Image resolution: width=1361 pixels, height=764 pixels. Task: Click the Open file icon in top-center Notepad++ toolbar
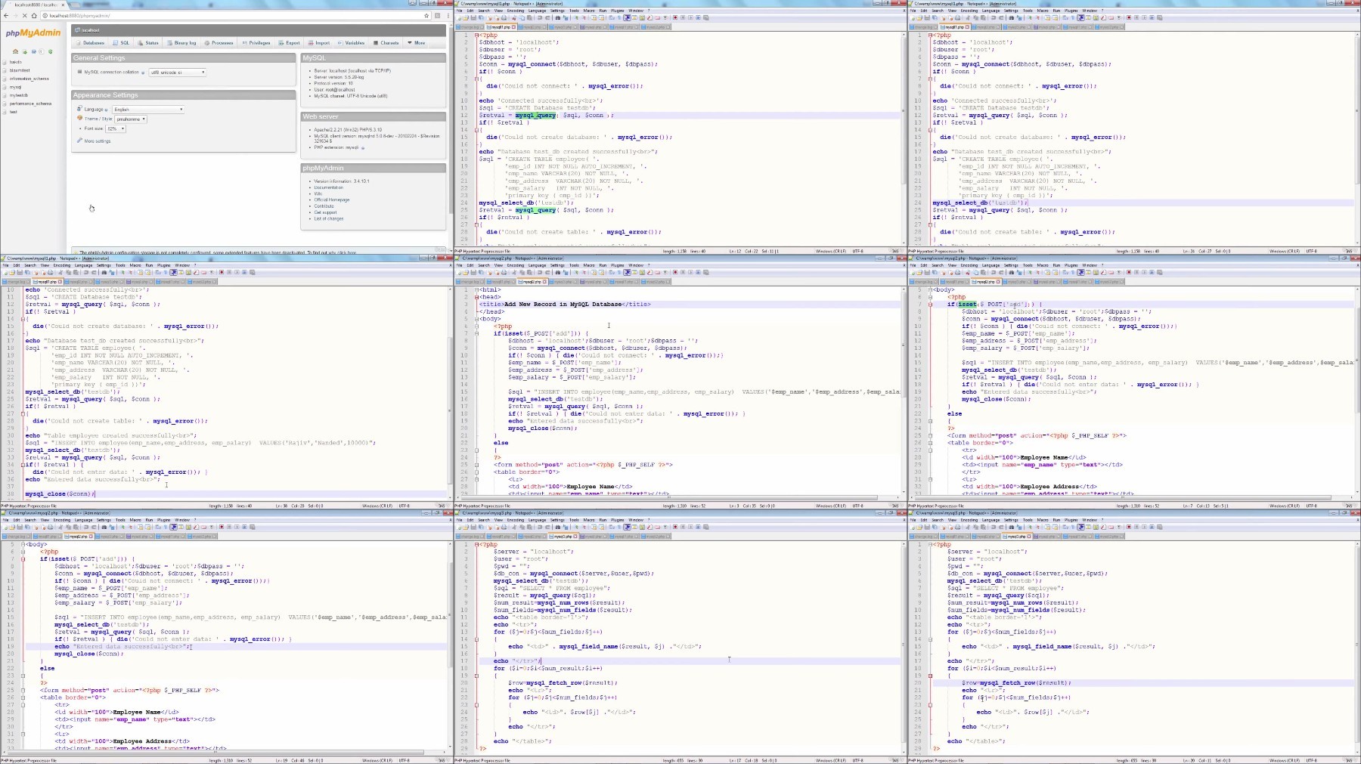click(x=466, y=18)
